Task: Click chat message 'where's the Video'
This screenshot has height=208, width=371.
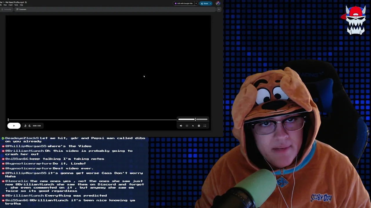Action: tap(69, 146)
